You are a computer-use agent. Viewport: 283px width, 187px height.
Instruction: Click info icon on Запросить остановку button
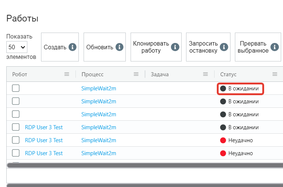pyautogui.click(x=224, y=47)
